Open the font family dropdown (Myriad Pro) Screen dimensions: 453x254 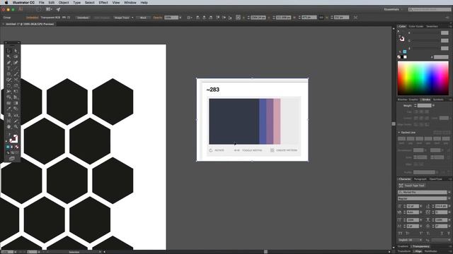449,192
